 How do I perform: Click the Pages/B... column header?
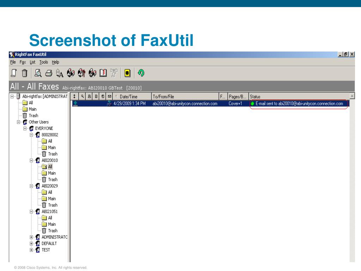click(x=238, y=96)
